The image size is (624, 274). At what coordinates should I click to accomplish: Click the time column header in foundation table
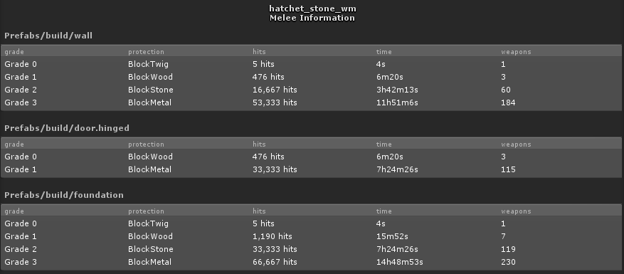click(x=384, y=211)
